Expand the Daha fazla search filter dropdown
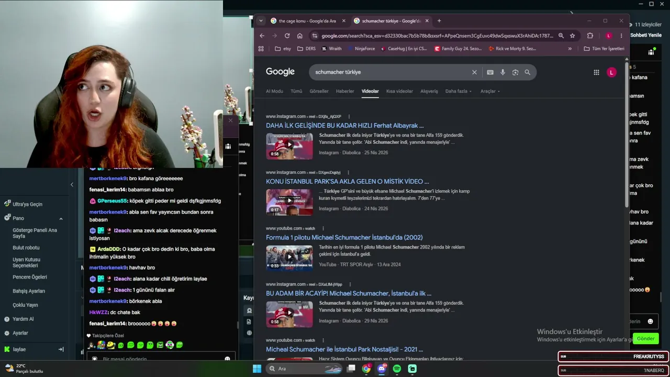 [x=459, y=91]
